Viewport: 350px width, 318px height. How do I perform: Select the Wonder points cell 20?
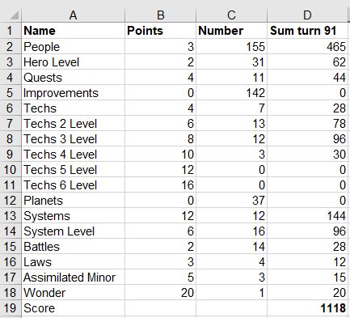click(x=161, y=293)
